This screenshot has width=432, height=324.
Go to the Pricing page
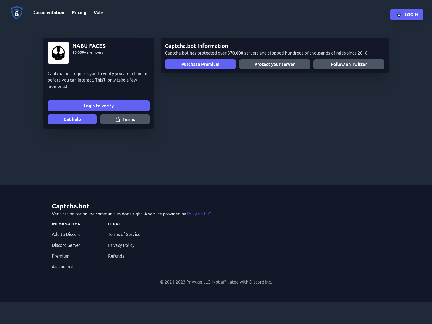(79, 12)
